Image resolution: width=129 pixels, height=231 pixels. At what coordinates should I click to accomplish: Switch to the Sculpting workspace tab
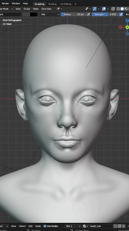click(39, 4)
